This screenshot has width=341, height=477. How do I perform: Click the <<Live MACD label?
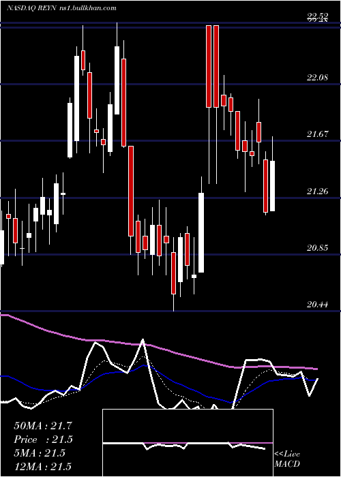pyautogui.click(x=287, y=459)
